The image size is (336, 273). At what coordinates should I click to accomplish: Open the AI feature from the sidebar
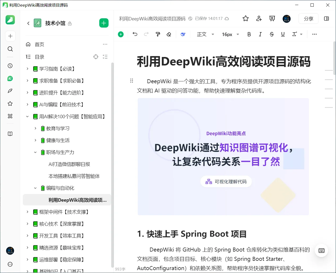(10, 78)
